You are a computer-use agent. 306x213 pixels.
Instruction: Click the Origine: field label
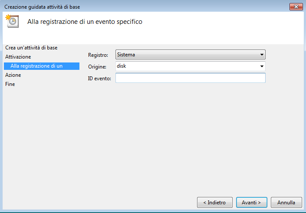(97, 67)
